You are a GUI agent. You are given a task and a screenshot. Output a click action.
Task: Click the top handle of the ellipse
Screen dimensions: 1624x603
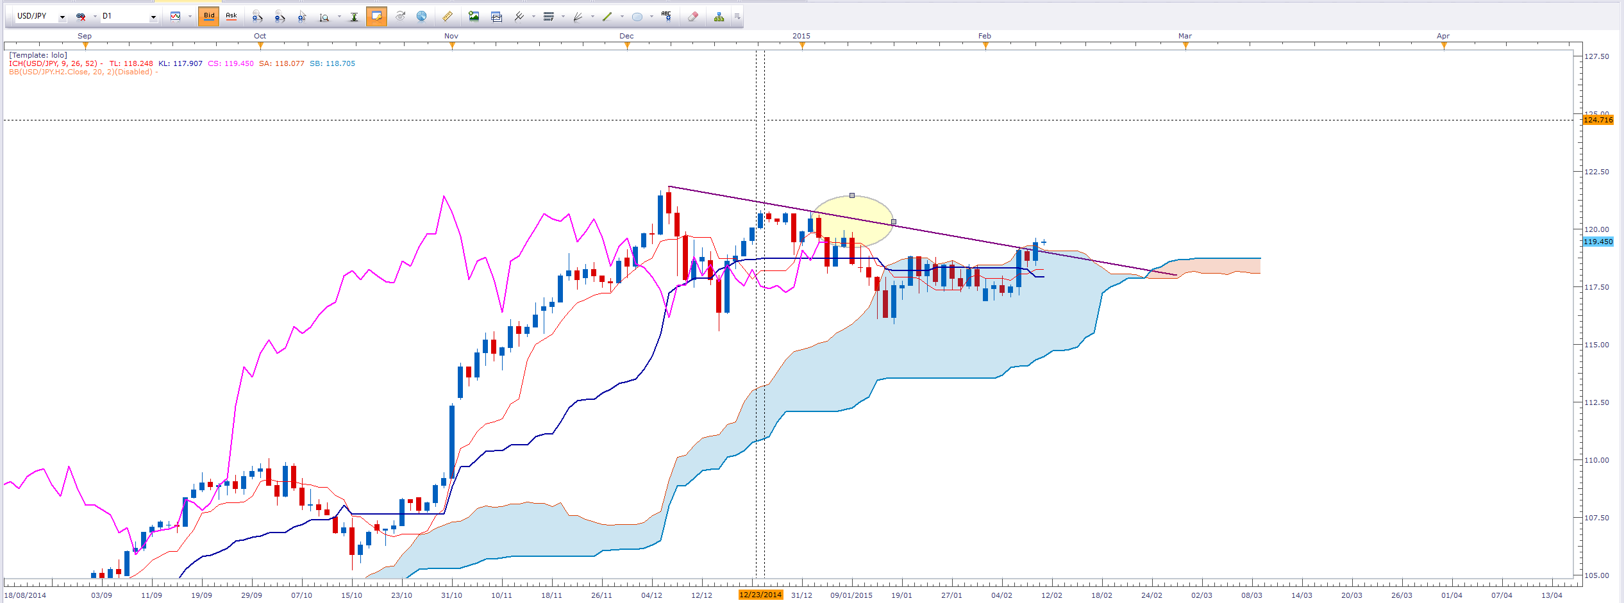coord(852,195)
